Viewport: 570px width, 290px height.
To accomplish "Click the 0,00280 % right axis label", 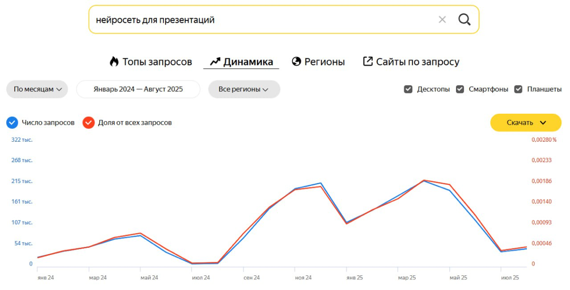I will point(544,140).
